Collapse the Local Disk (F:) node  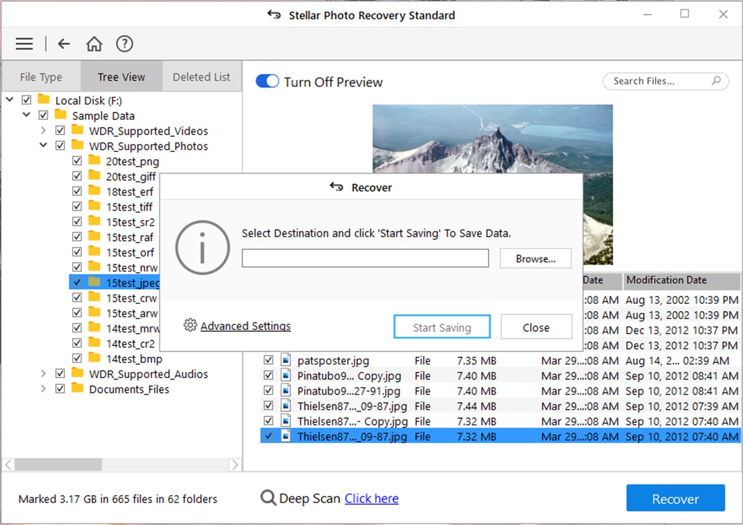coord(10,100)
